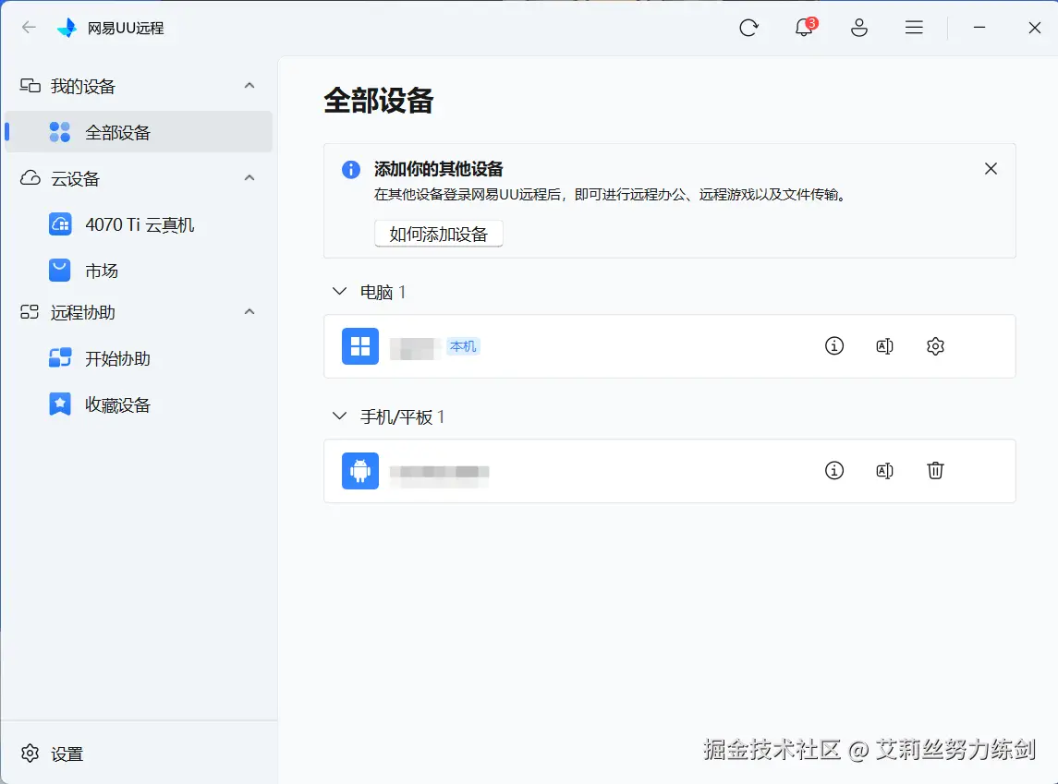The height and width of the screenshot is (784, 1058).
Task: Click the back arrow in title bar
Action: pyautogui.click(x=29, y=27)
